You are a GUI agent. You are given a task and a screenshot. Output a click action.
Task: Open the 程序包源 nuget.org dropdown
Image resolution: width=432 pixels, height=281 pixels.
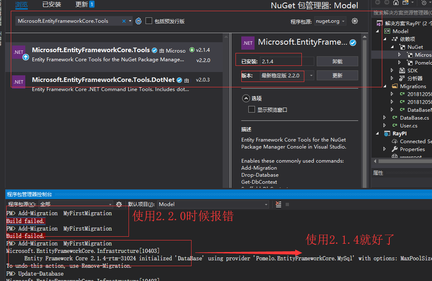[x=330, y=21]
